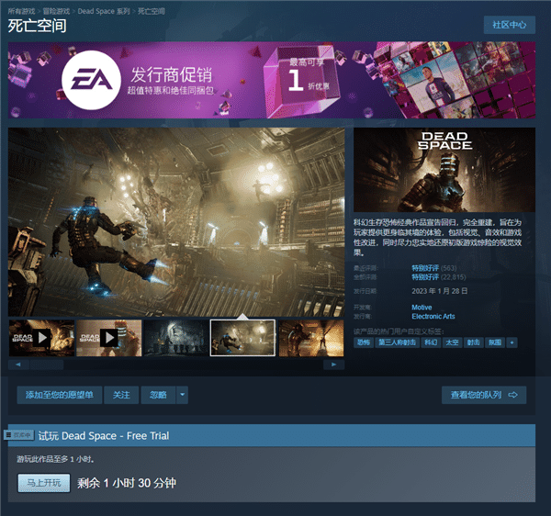The width and height of the screenshot is (551, 516).
Task: Open publisher Electronic Arts page
Action: (x=433, y=317)
